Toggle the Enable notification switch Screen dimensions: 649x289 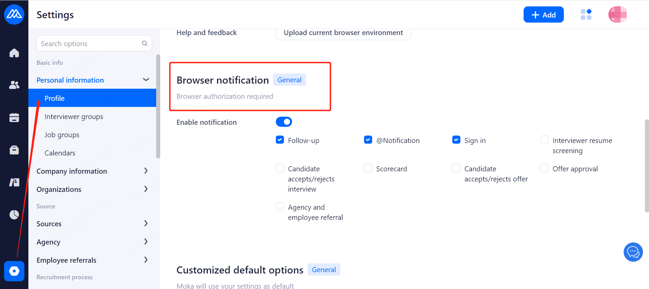[x=284, y=122]
